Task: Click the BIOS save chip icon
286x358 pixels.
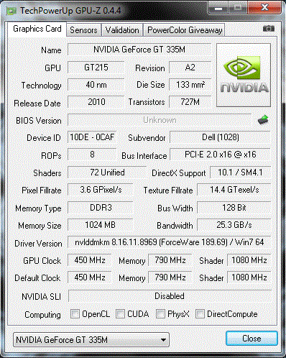Action: [263, 119]
